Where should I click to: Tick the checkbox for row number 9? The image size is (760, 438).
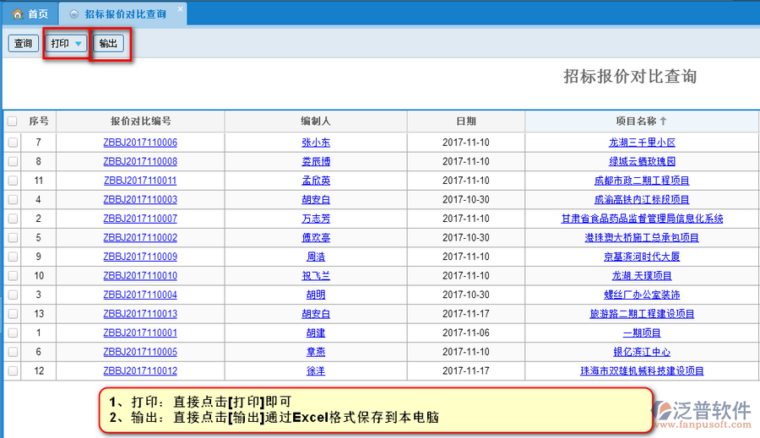click(x=12, y=257)
